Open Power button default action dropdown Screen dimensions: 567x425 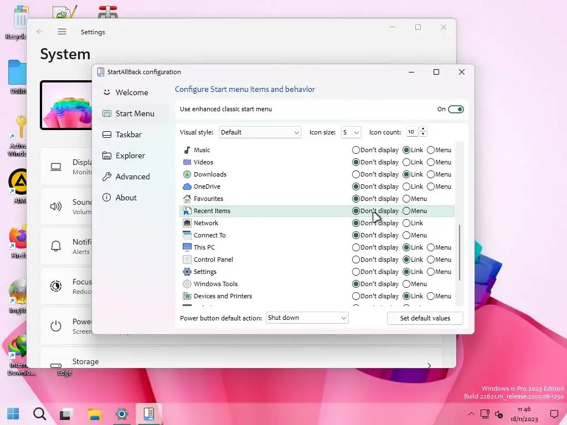click(307, 318)
